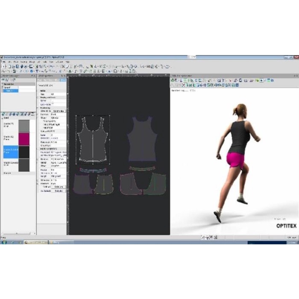Click the last icon in the shader panel toolbar
The height and width of the screenshot is (299, 299).
pyautogui.click(x=33, y=114)
